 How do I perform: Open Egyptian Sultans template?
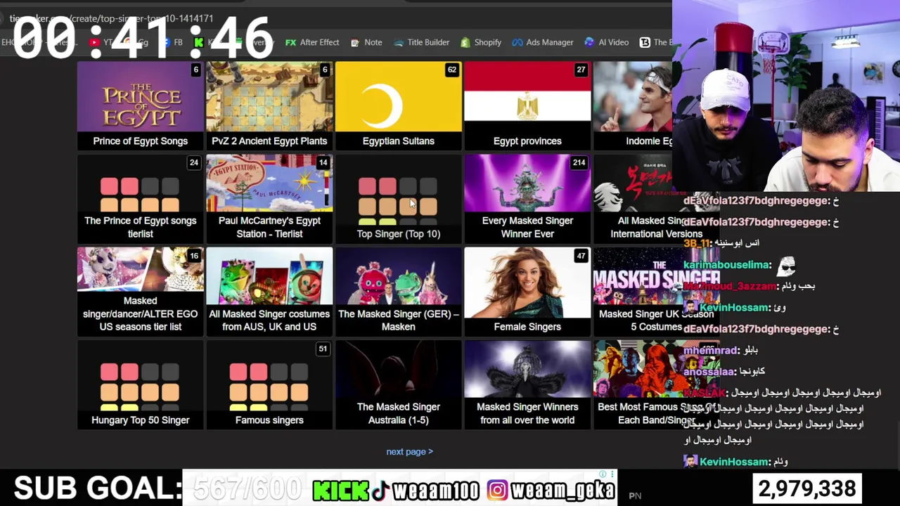pos(399,105)
